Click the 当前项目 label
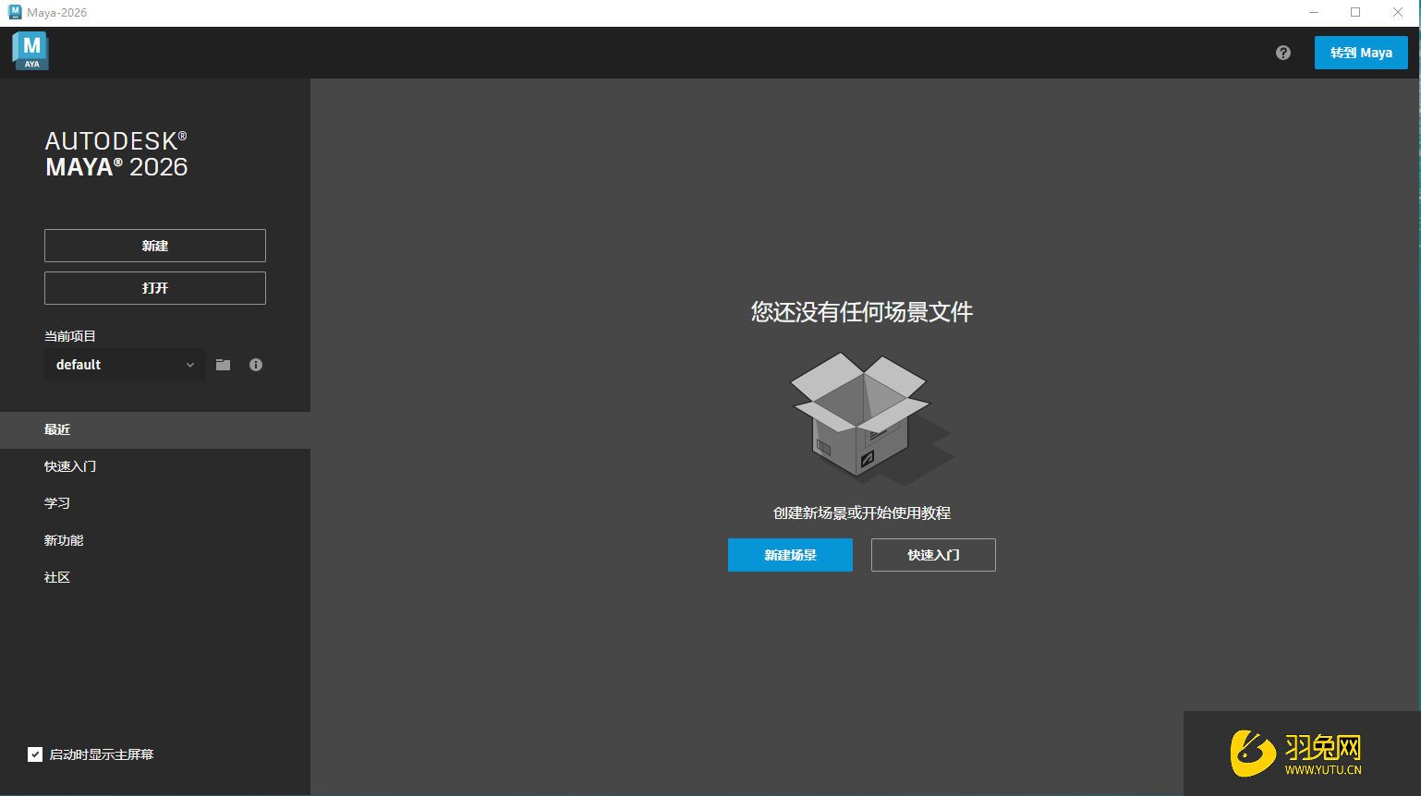Image resolution: width=1421 pixels, height=796 pixels. [x=70, y=336]
